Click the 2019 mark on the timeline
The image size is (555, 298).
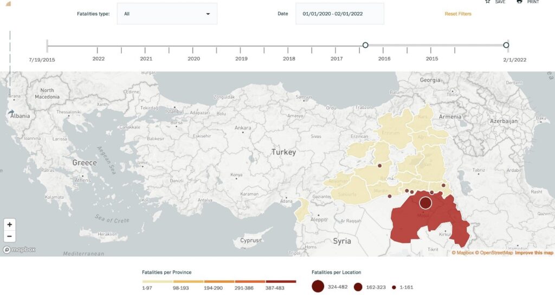[241, 59]
